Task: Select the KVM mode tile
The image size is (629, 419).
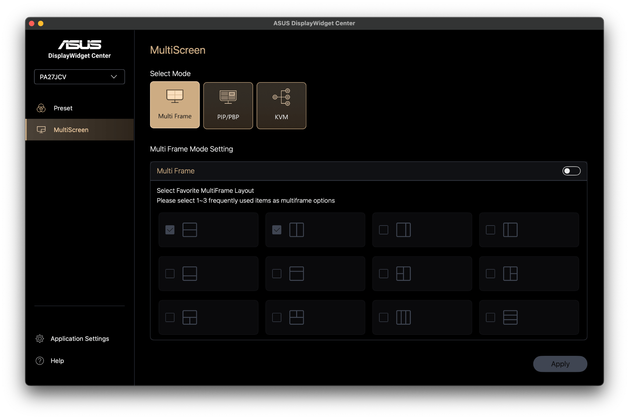Action: coord(281,105)
